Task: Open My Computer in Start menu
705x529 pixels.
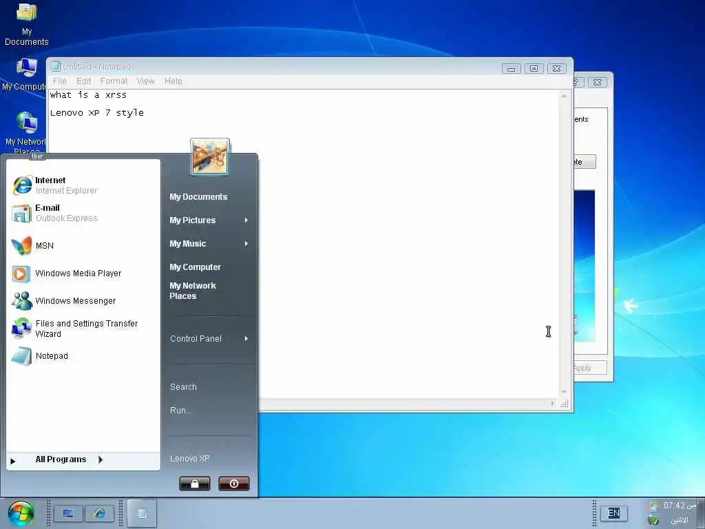Action: point(195,267)
